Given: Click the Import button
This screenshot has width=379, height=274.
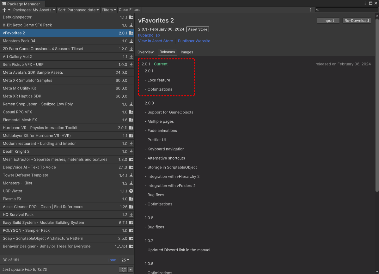Looking at the screenshot, I should coord(328,21).
